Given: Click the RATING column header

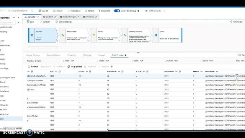Looking at the screenshot, I should pos(81,72).
